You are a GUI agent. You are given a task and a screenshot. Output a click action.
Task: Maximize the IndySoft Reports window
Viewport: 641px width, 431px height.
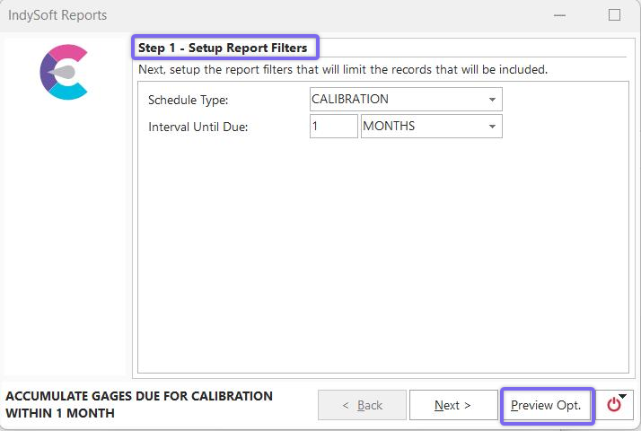click(x=614, y=15)
